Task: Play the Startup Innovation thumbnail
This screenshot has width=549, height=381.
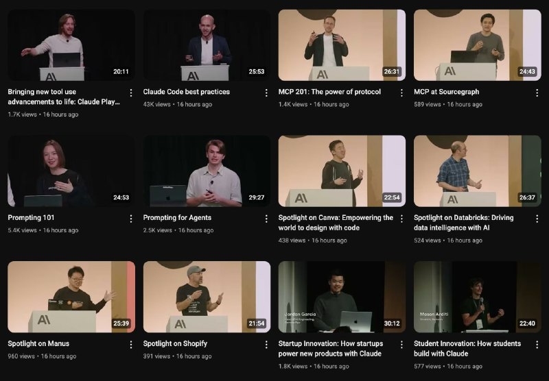Action: (x=342, y=297)
